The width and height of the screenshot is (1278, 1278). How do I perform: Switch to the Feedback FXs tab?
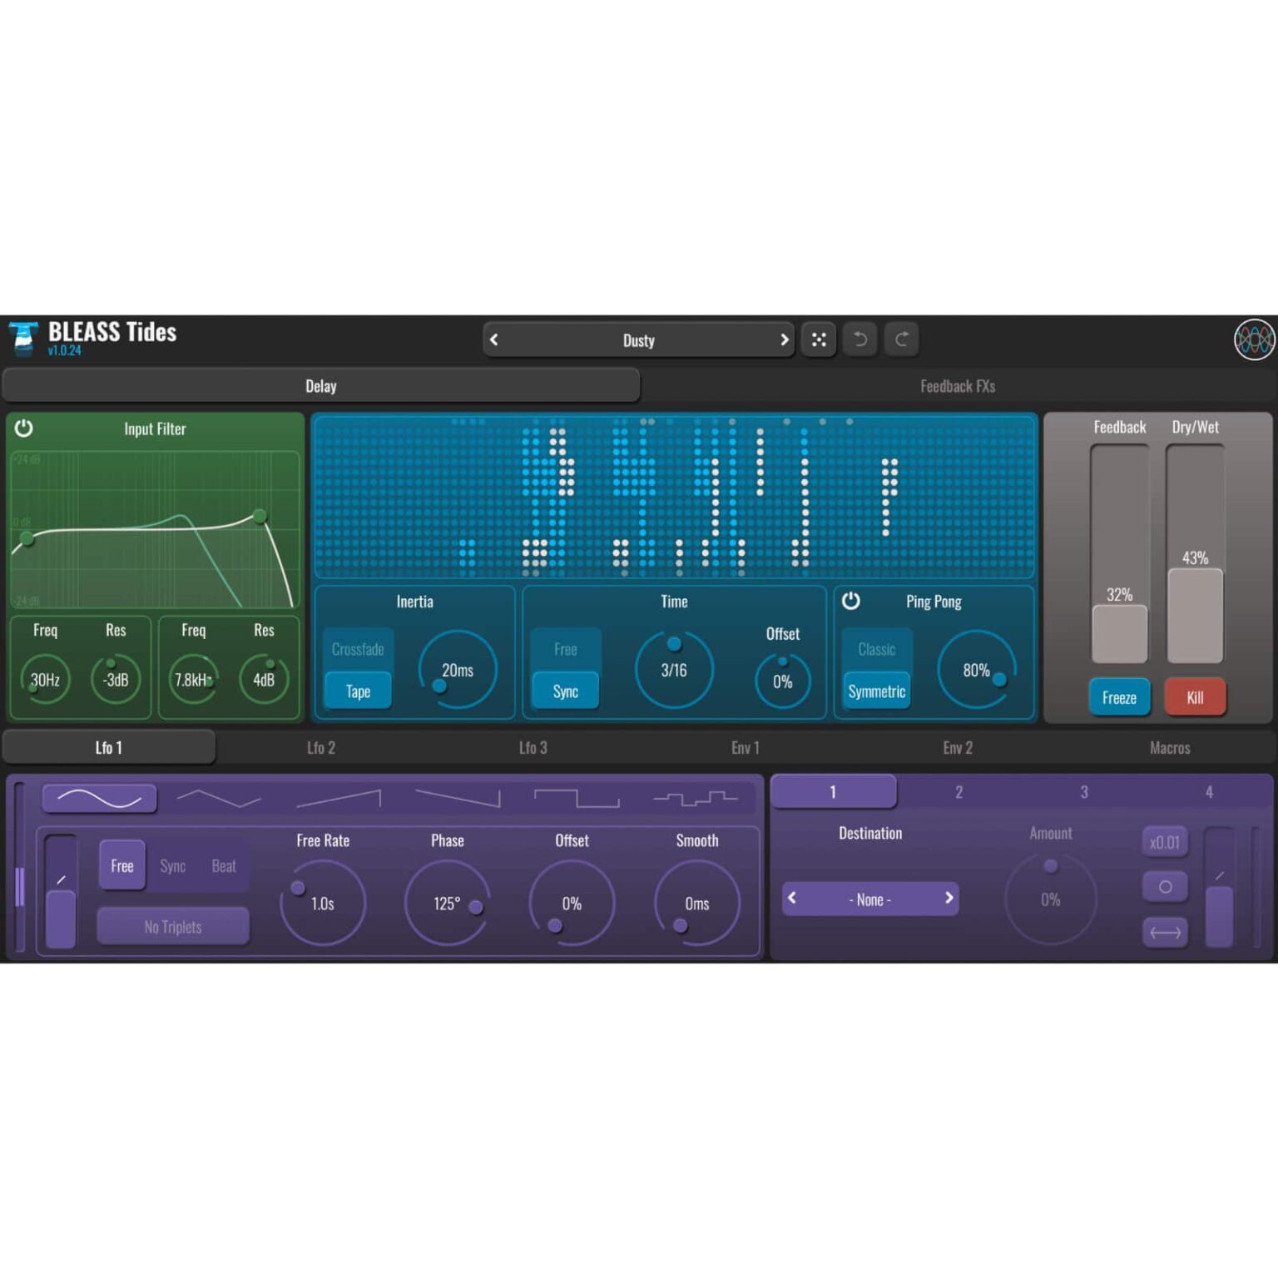click(x=957, y=386)
